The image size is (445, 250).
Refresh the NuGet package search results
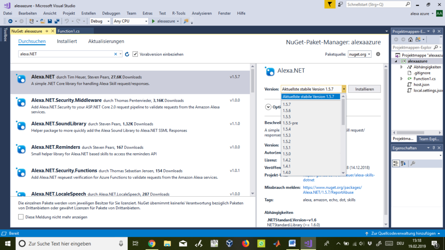[127, 54]
